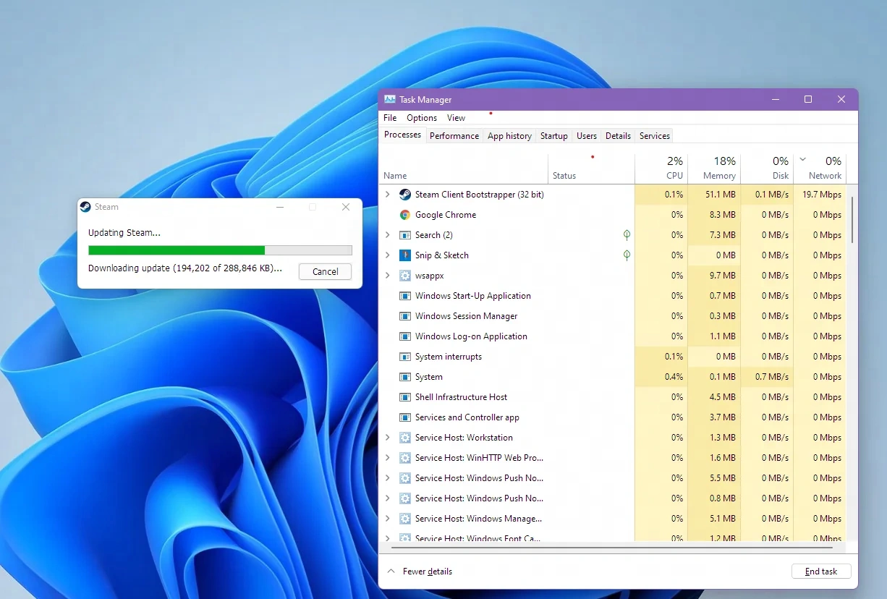The height and width of the screenshot is (599, 887).
Task: Click the 9.7 MB memory value for wsappx
Action: 723,276
